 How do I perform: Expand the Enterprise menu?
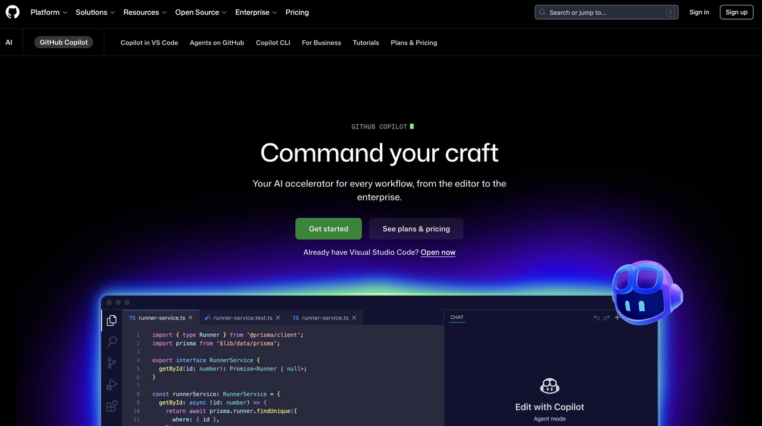(256, 12)
